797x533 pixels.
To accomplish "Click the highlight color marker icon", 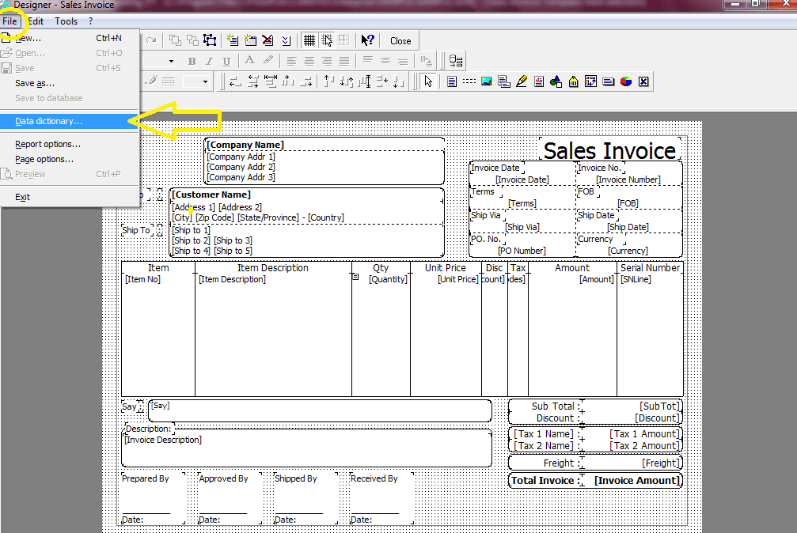I will [x=268, y=60].
